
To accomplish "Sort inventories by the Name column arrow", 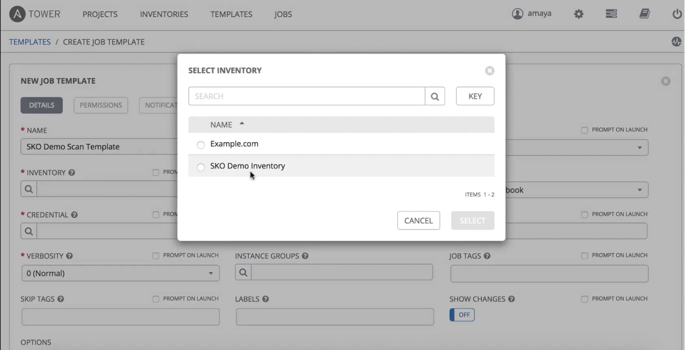I will [242, 124].
